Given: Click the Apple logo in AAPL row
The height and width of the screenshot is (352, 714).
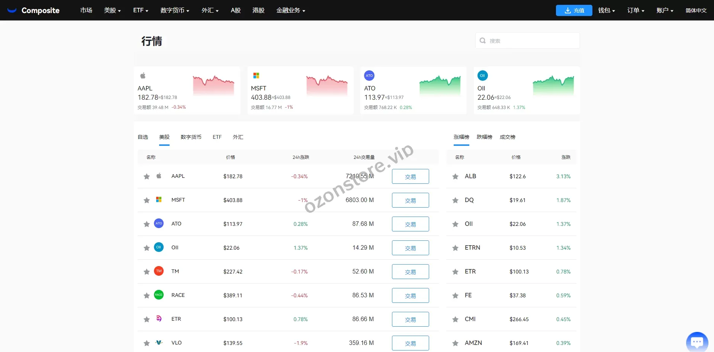Looking at the screenshot, I should 159,176.
